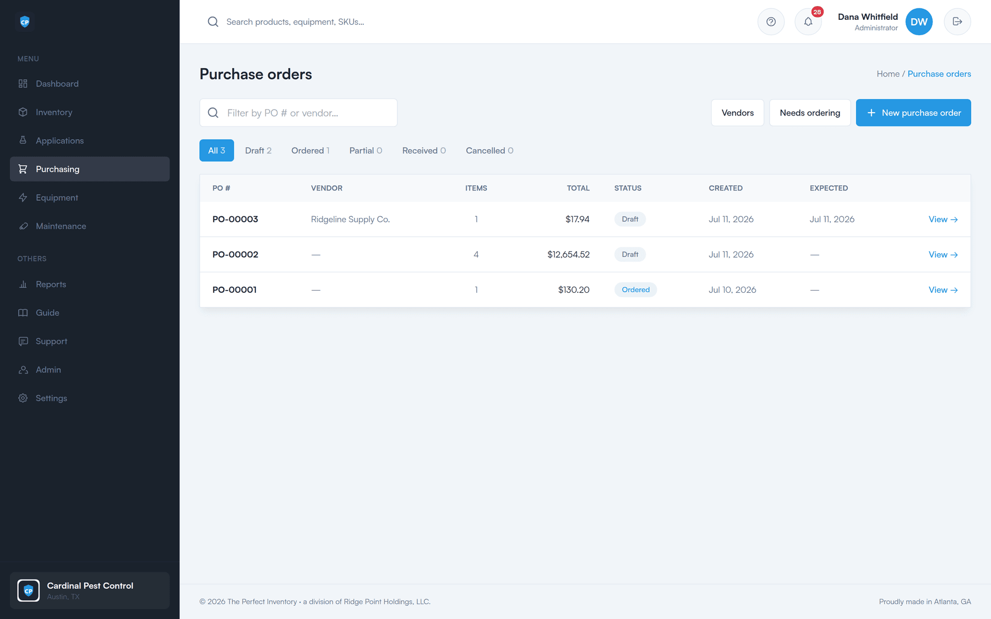Click the global search magnifier icon
991x619 pixels.
click(x=213, y=22)
